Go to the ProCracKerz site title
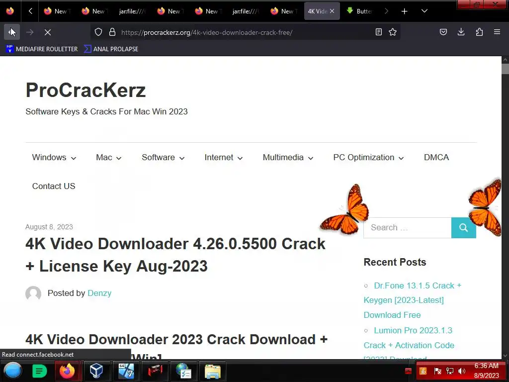The image size is (509, 382). point(85,90)
